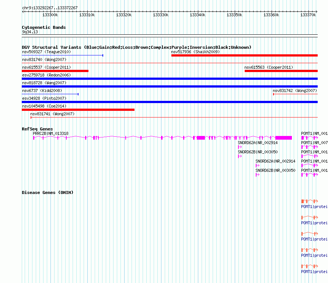Screen dimensions: 328x283
Task: Click the 133370k ruler tick label
Action: click(308, 15)
